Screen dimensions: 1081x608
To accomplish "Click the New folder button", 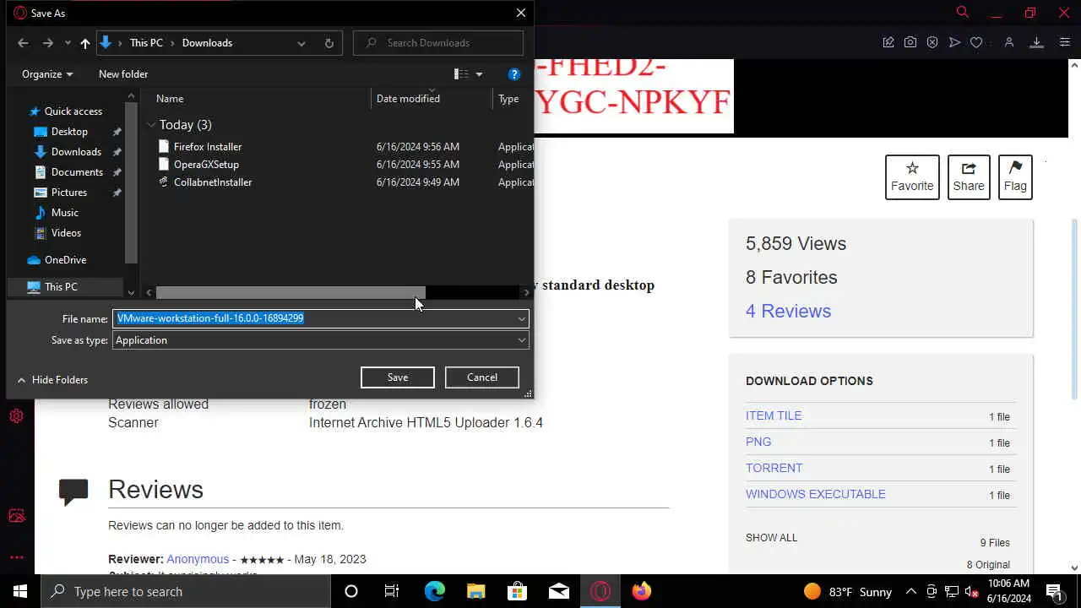I will (123, 74).
